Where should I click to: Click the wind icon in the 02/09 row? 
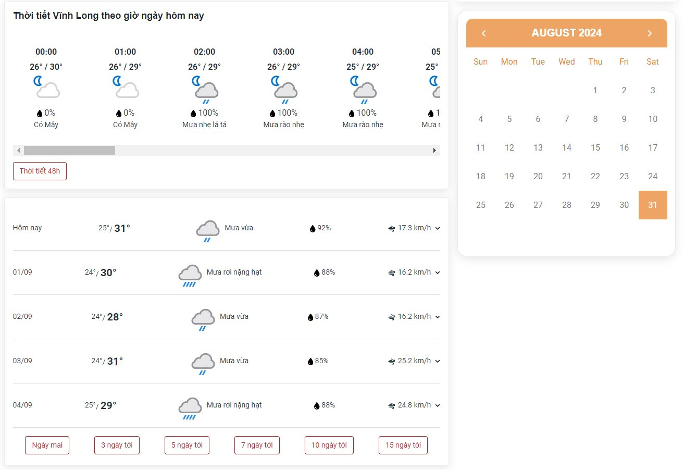point(392,317)
